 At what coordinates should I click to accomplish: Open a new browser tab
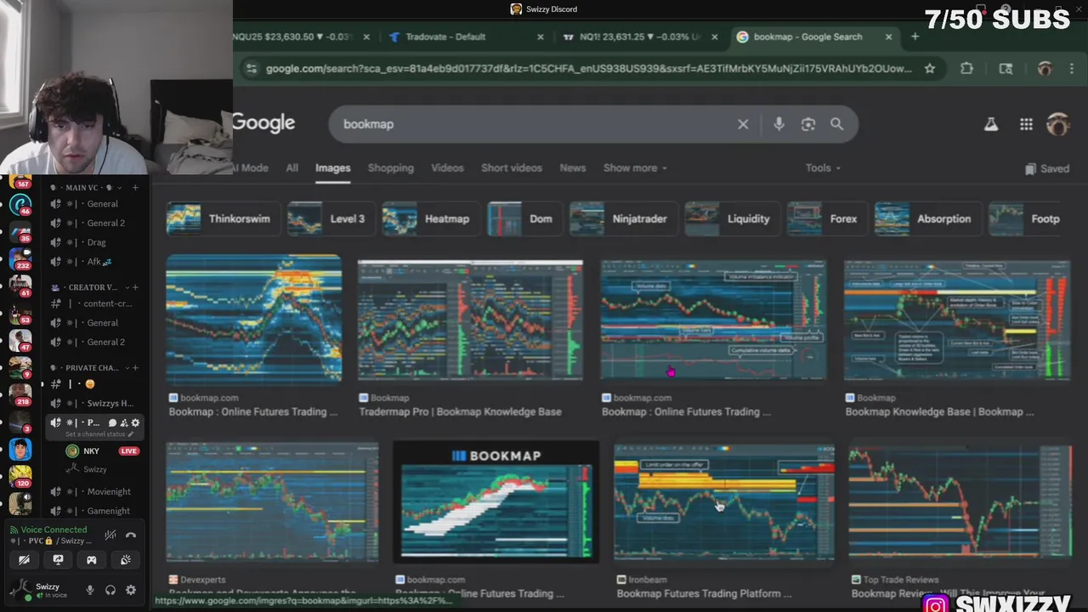click(915, 37)
